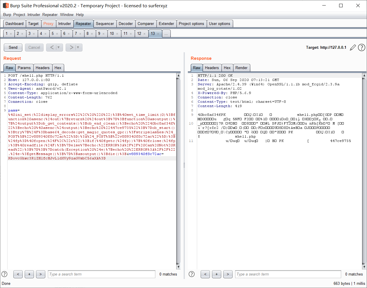
Task: Close Repeater tab 1 with its x
Action: coord(11,34)
